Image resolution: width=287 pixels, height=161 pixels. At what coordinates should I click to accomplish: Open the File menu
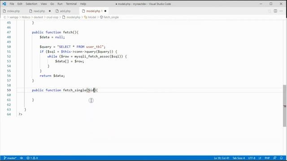(12, 4)
